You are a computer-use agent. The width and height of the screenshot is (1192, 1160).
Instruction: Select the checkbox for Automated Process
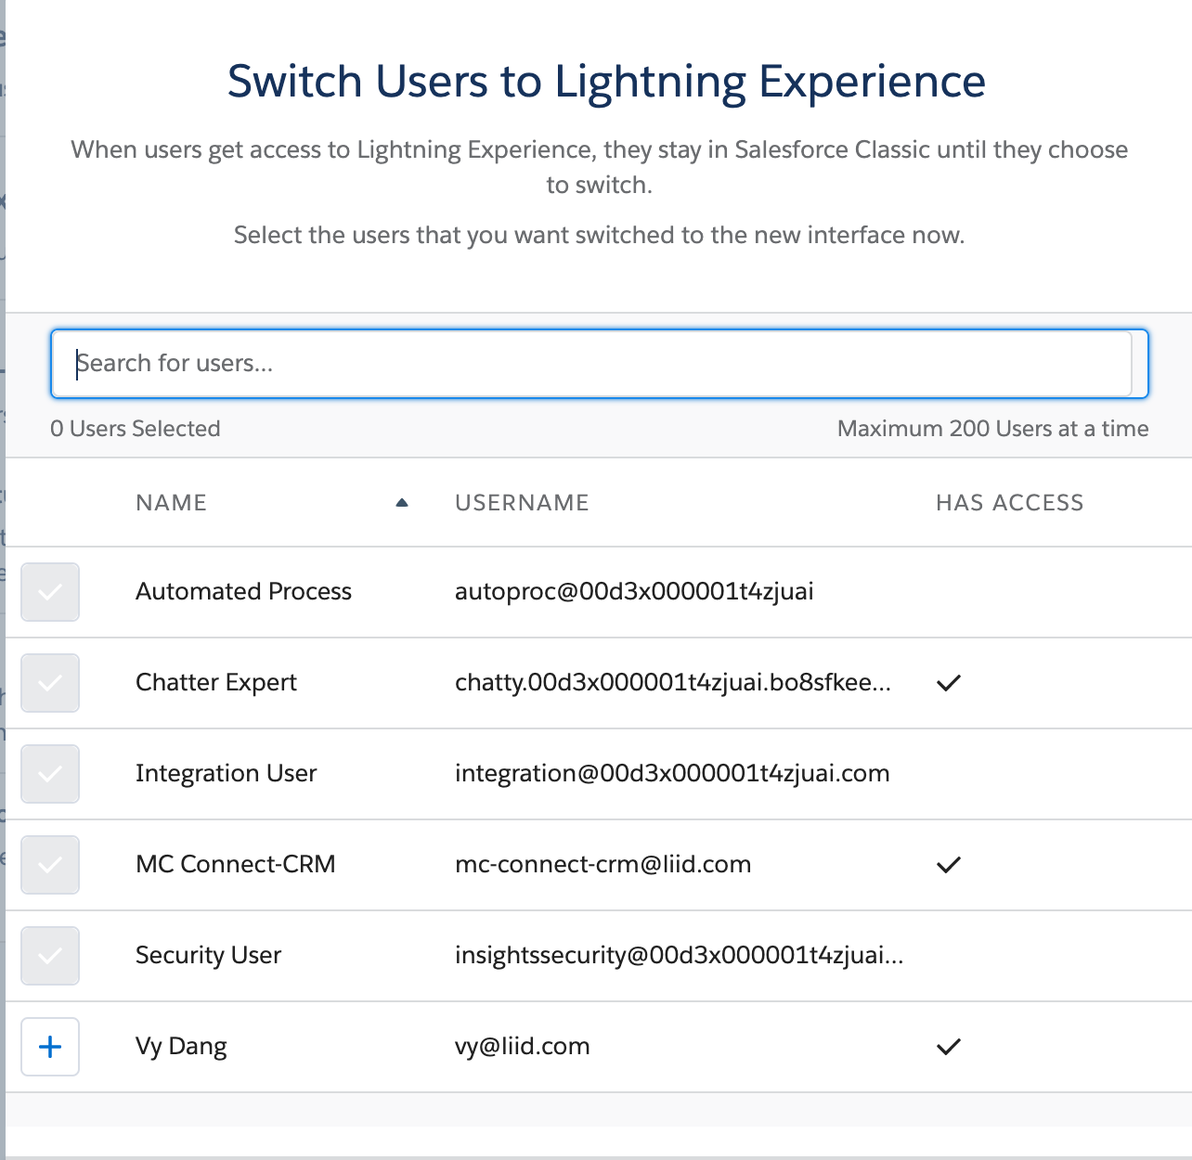pyautogui.click(x=49, y=592)
